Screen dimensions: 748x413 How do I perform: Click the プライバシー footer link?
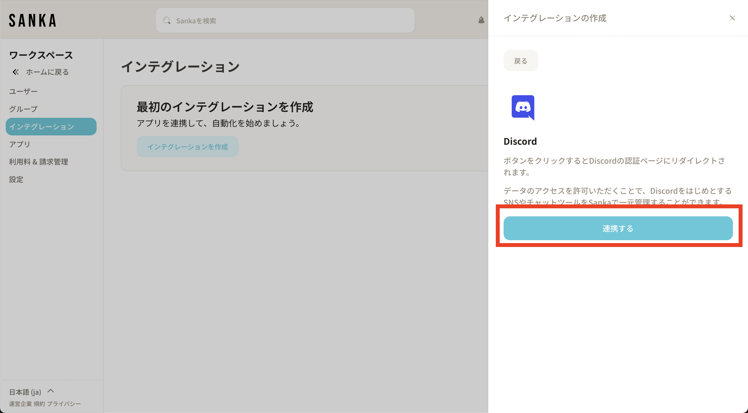[64, 404]
